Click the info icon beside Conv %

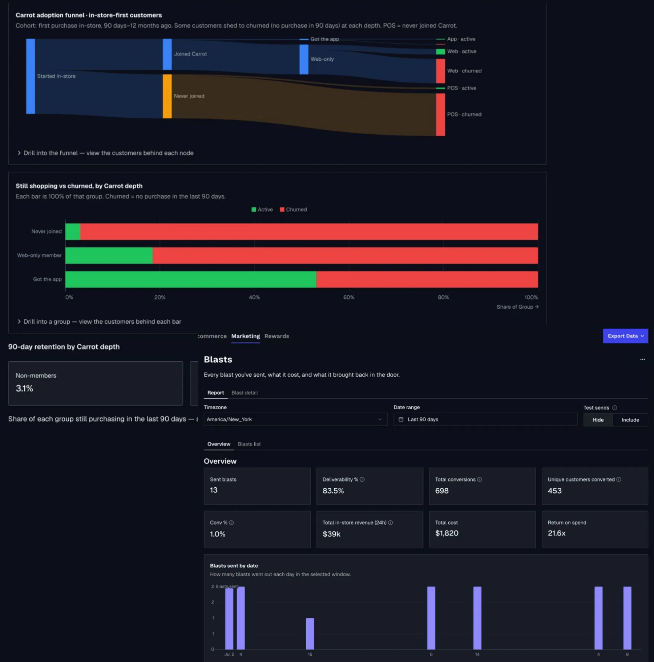click(x=231, y=523)
